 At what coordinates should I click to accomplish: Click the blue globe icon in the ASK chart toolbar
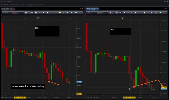152,13
